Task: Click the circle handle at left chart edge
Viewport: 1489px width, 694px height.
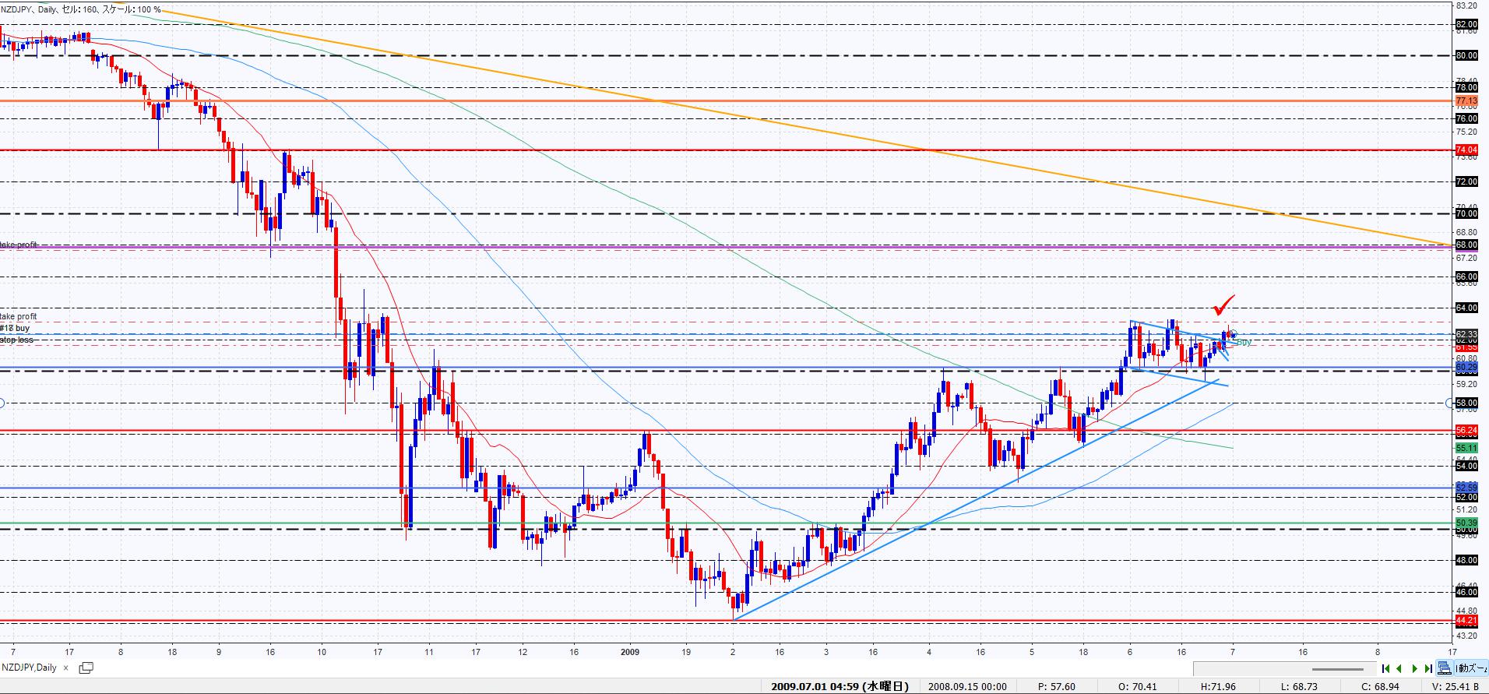Action: tap(2, 403)
